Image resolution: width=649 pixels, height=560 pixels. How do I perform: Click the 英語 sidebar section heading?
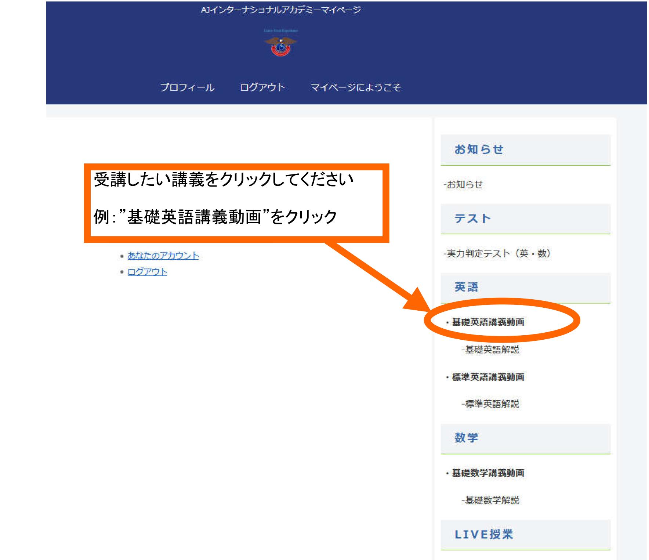[466, 287]
